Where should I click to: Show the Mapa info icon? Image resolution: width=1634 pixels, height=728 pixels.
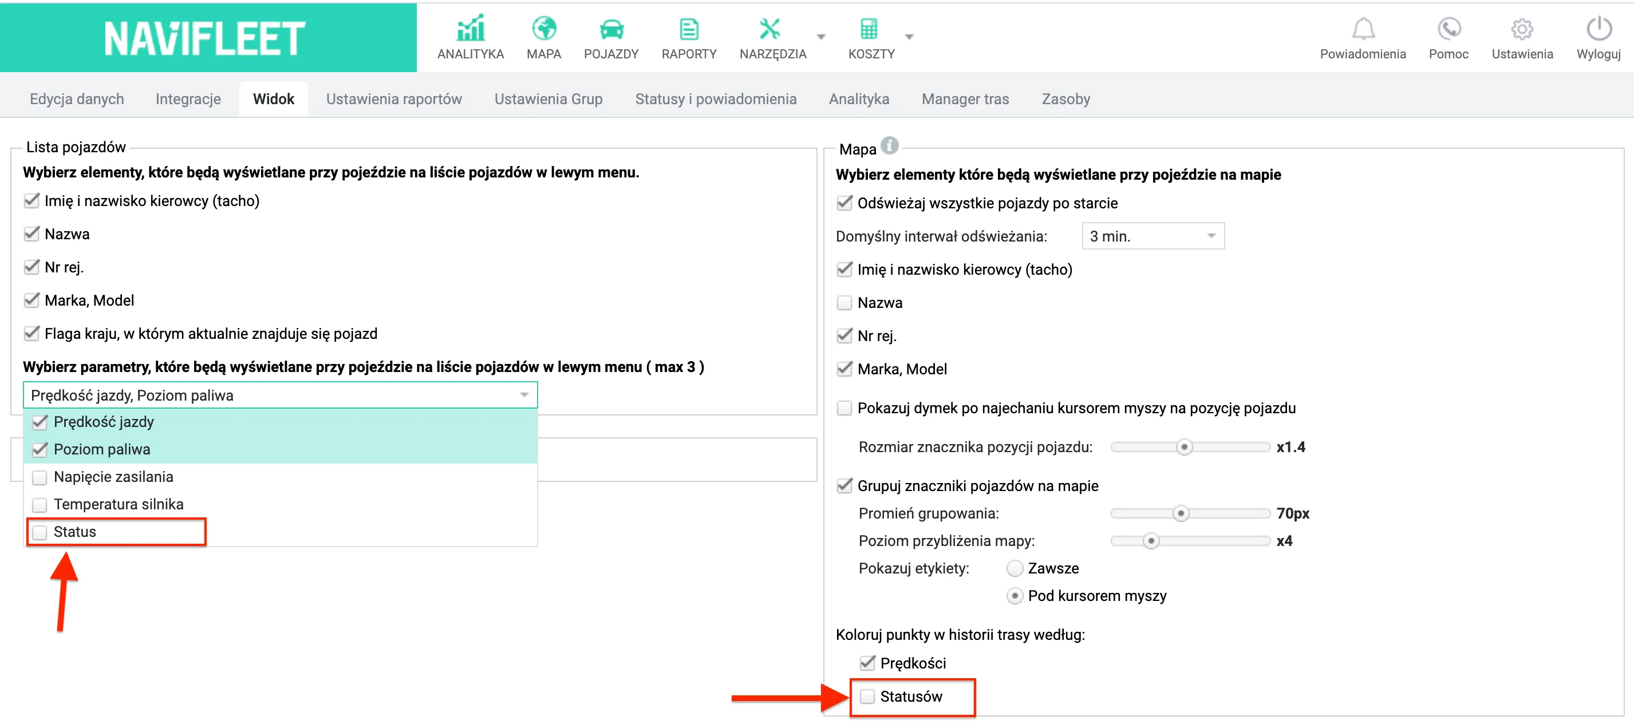[889, 146]
